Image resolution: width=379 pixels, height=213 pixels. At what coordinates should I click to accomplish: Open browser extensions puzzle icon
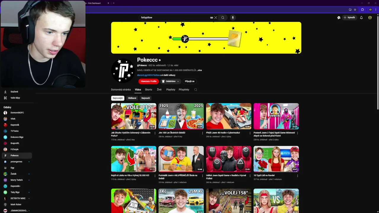pos(362,9)
